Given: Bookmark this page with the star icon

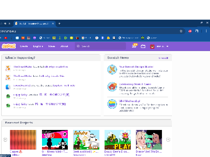Looking at the screenshot, I should (x=181, y=31).
